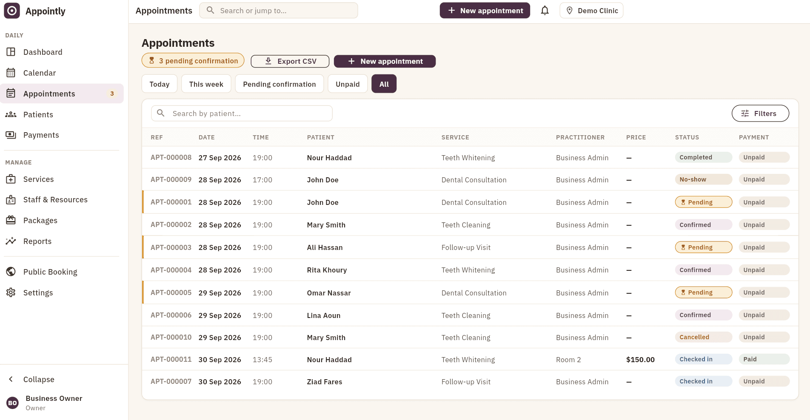This screenshot has width=810, height=420.
Task: Open the Demo Clinic location selector
Action: point(591,11)
